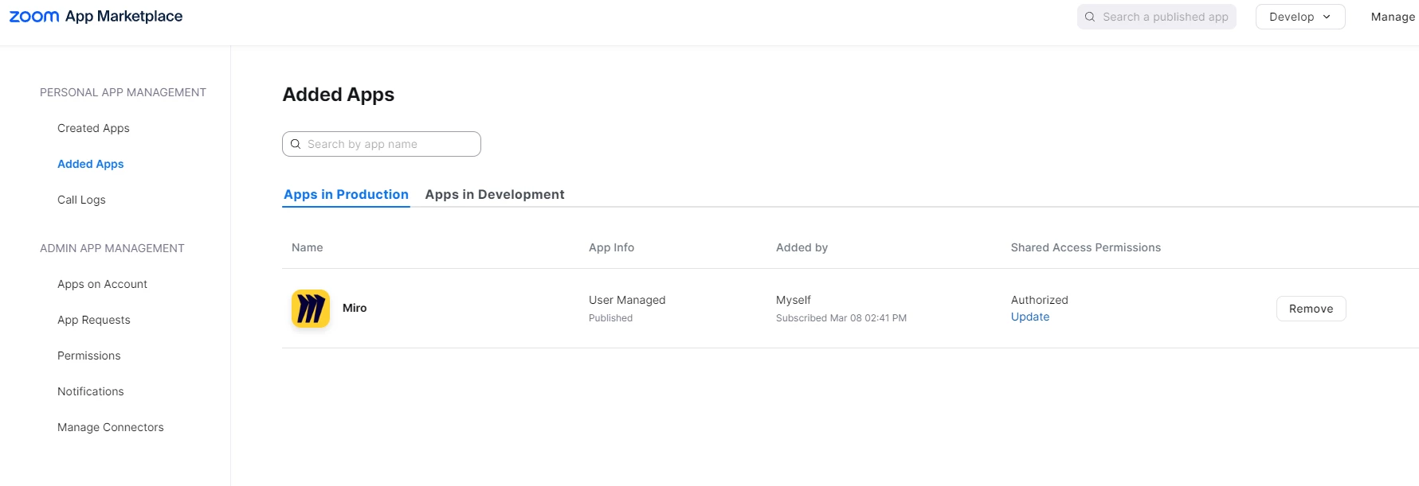Open Call Logs in sidebar
Image resolution: width=1419 pixels, height=486 pixels.
[81, 200]
